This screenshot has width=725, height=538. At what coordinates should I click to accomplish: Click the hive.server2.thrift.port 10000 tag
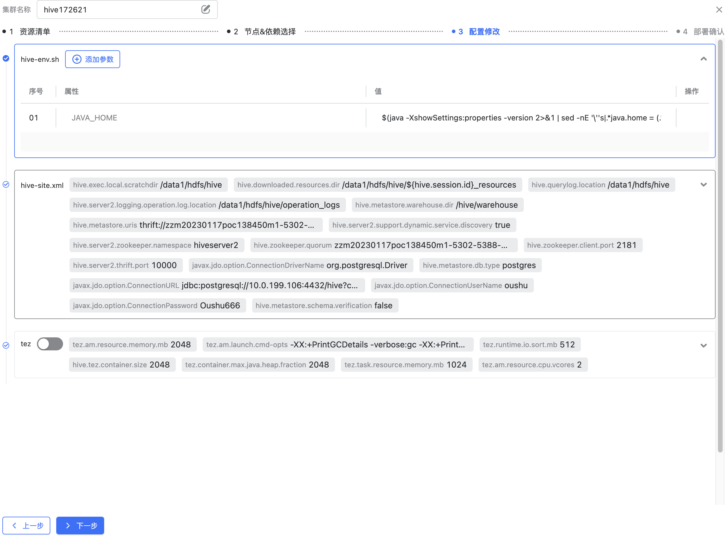click(126, 265)
